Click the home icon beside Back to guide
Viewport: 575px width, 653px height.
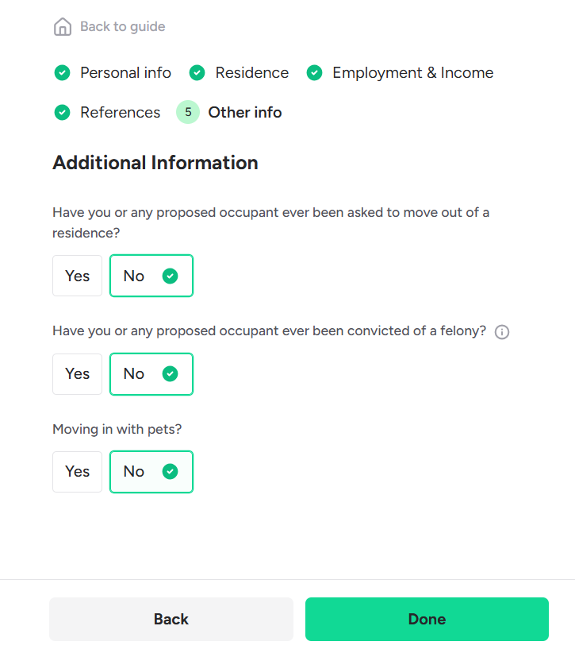pos(62,27)
